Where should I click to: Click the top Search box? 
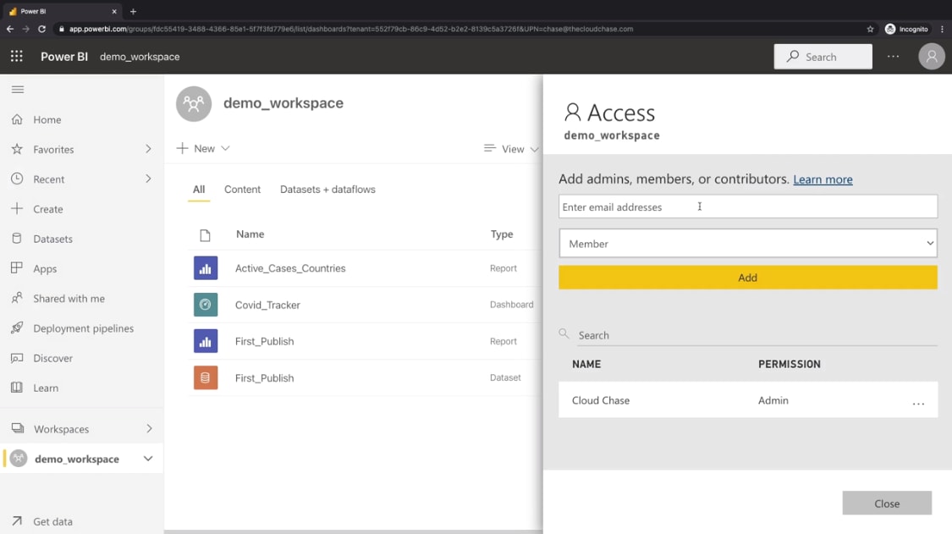(823, 57)
